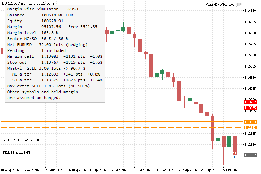Click the 1.16160 price axis label
This screenshot has height=174, width=261.
coord(250,33)
